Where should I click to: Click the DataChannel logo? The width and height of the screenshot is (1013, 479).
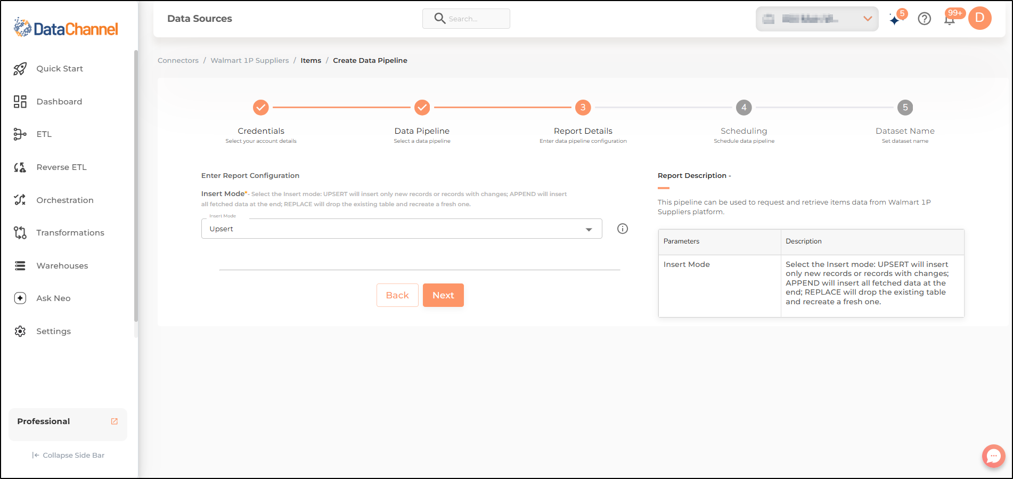[x=66, y=28]
